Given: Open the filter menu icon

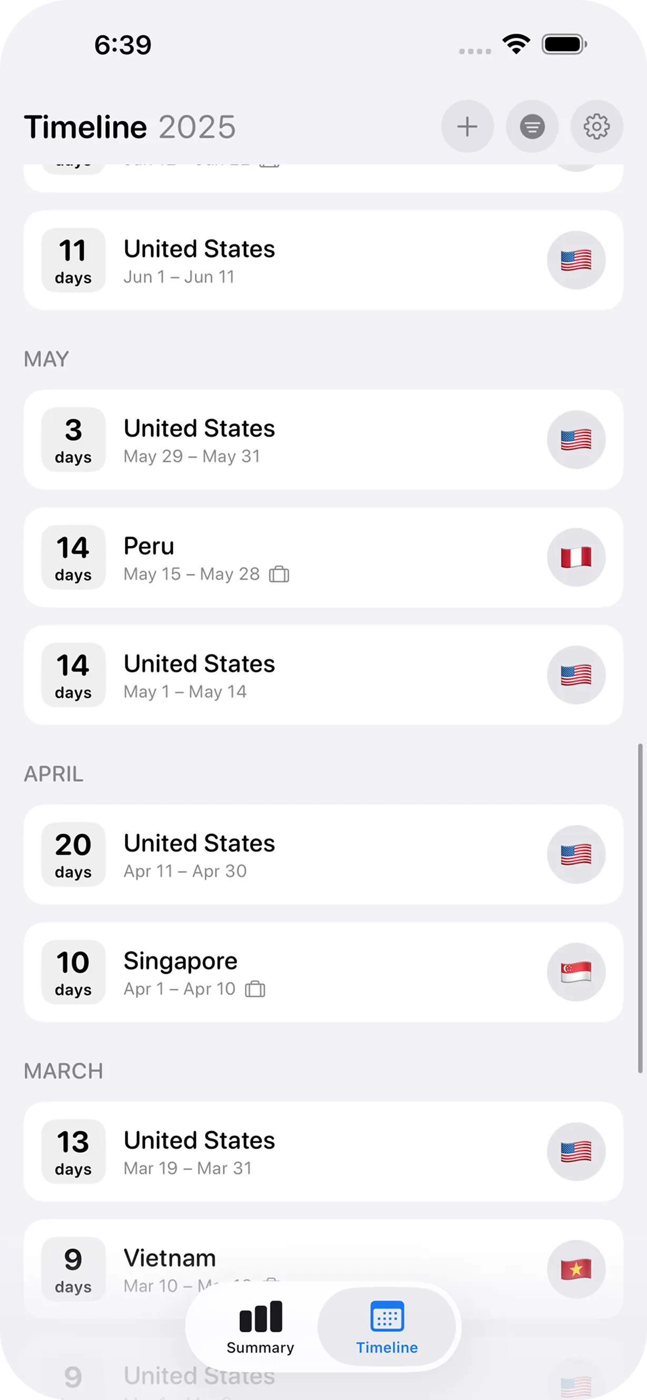Looking at the screenshot, I should pos(532,127).
